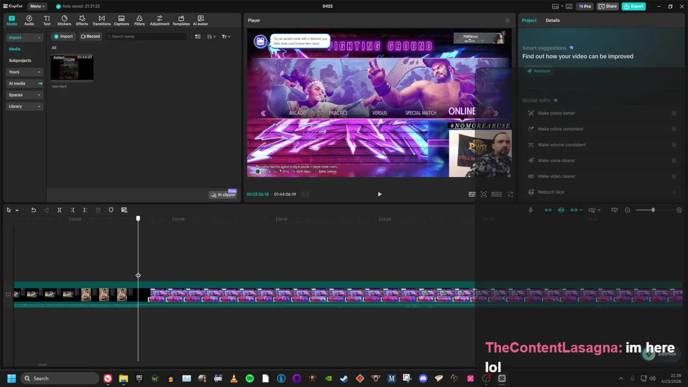The image size is (688, 387).
Task: Open the media sort order dropdown
Action: click(211, 37)
